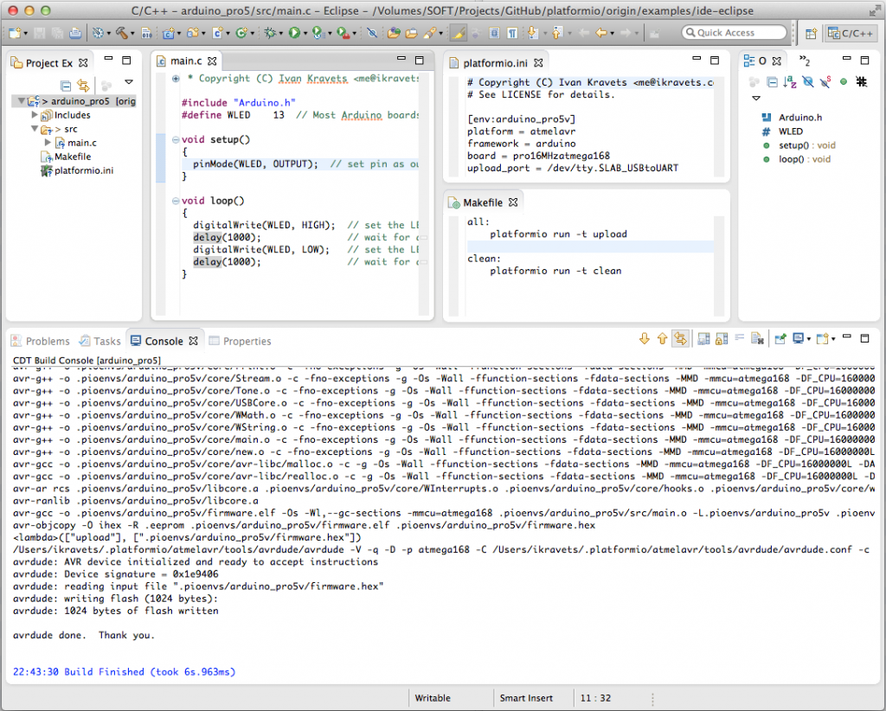Toggle Show Whitespace Characters pilcrow button
Image resolution: width=886 pixels, height=711 pixels.
pos(512,34)
